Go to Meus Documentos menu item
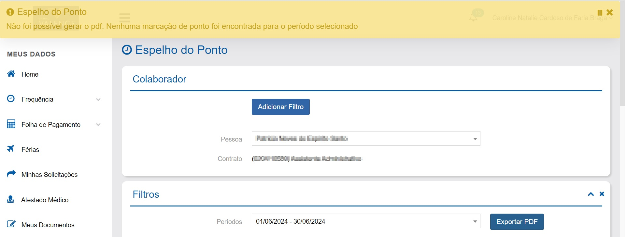627x237 pixels. click(48, 225)
